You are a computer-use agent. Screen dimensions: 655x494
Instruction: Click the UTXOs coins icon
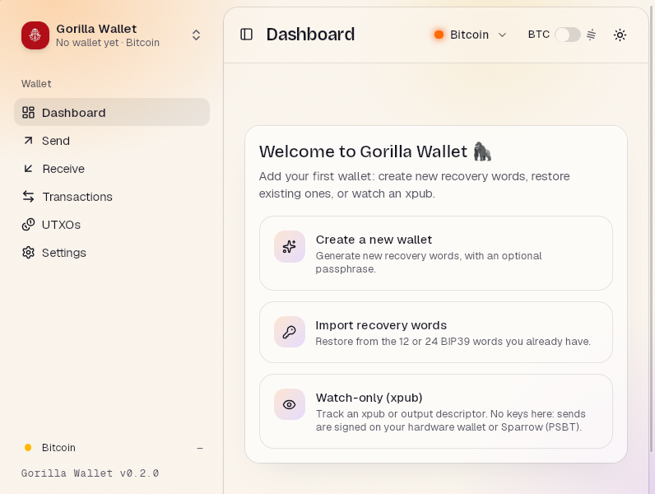click(x=28, y=225)
